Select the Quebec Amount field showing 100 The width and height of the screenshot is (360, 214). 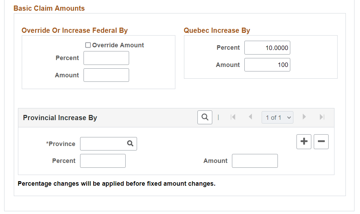[267, 65]
